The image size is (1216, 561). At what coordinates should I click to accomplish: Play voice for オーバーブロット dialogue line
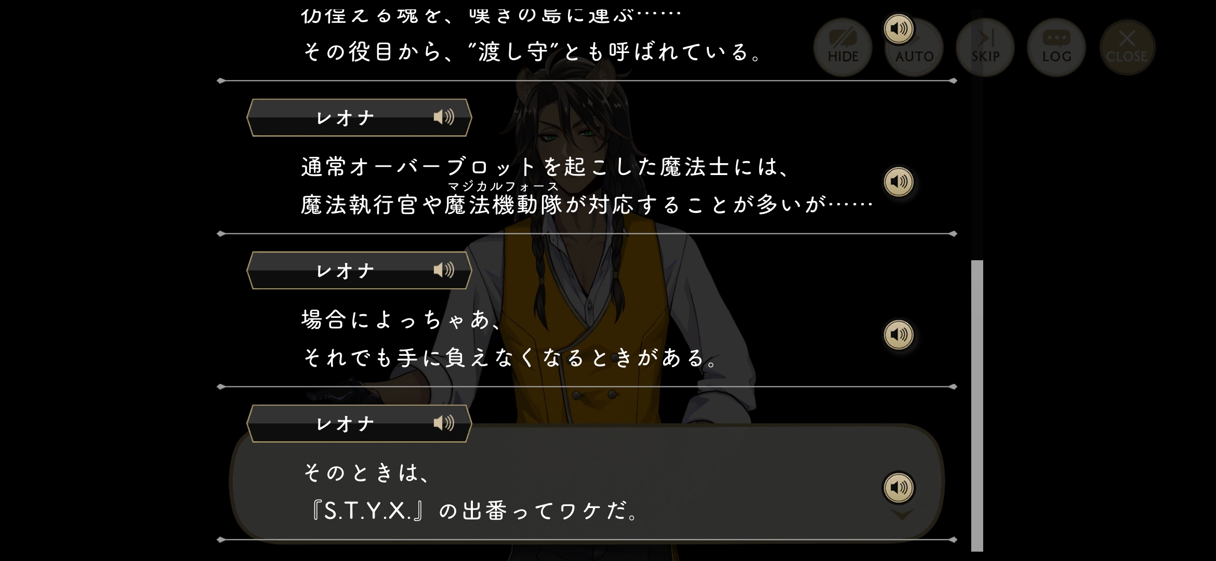click(898, 182)
